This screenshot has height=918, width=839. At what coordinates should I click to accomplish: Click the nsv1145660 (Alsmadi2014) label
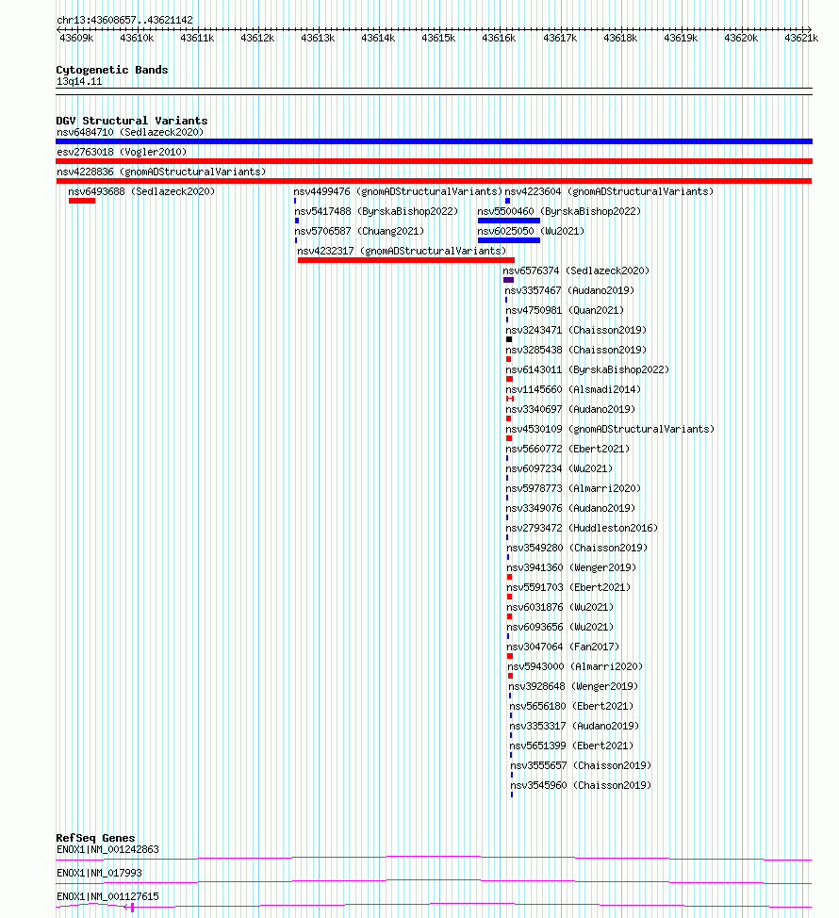tap(573, 390)
